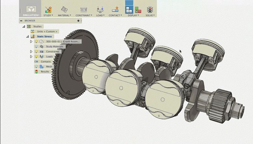Viewport: 253px width, 144px height.
Task: Select Units < Custom > in browser
Action: [47, 32]
